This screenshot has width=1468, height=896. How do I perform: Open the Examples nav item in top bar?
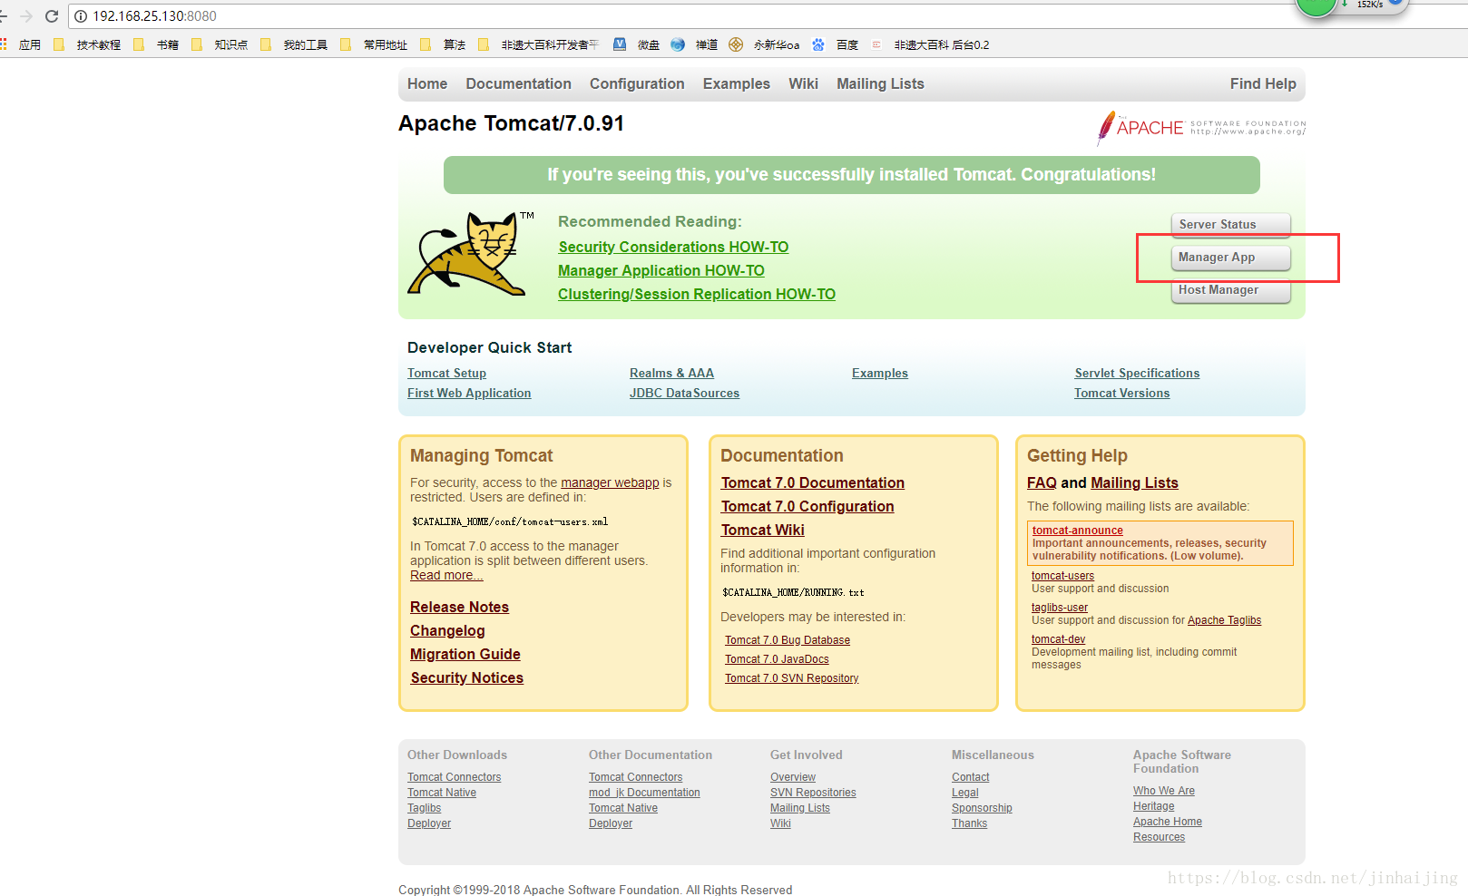tap(737, 83)
